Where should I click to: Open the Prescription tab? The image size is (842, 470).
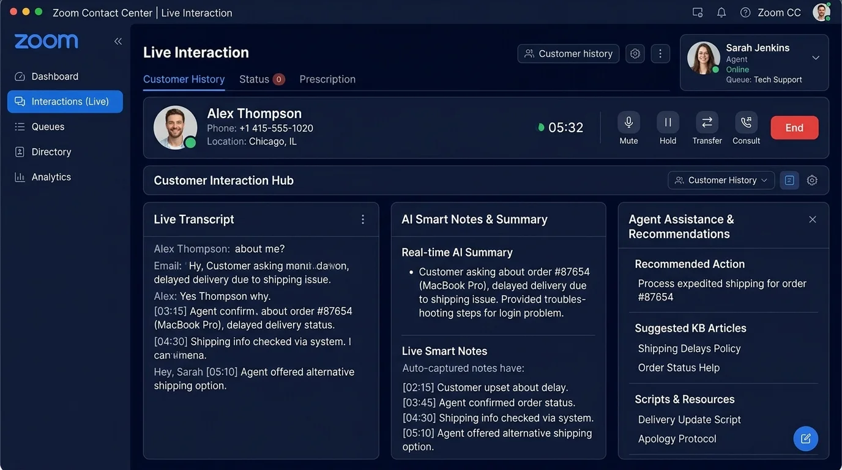tap(327, 80)
